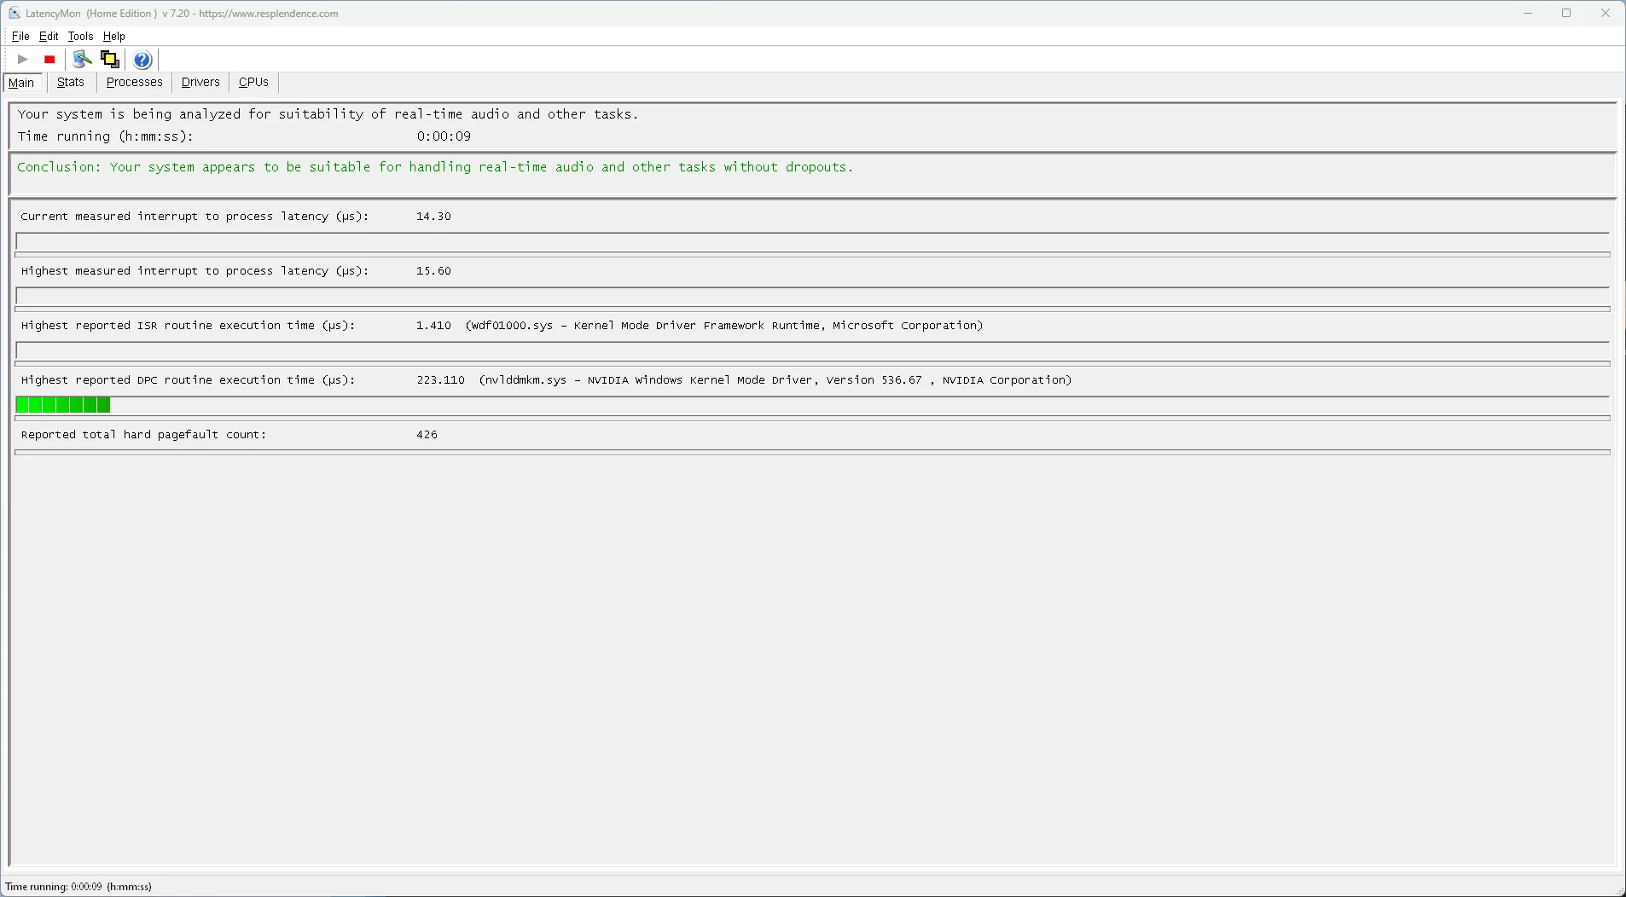Switch to the Processes tab
1626x897 pixels.
[x=135, y=82]
